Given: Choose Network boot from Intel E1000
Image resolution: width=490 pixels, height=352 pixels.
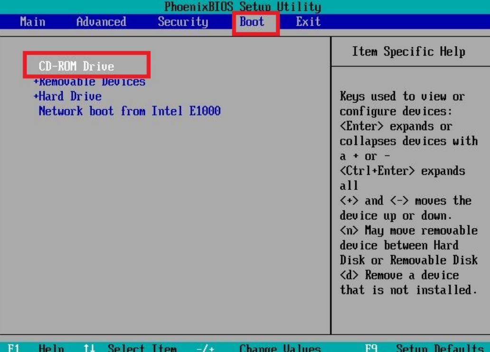Looking at the screenshot, I should (129, 111).
